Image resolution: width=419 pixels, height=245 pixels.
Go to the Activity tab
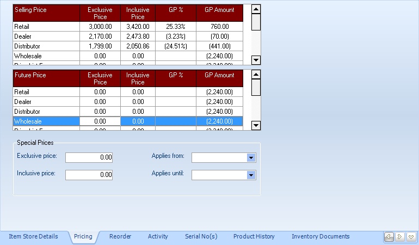point(158,237)
